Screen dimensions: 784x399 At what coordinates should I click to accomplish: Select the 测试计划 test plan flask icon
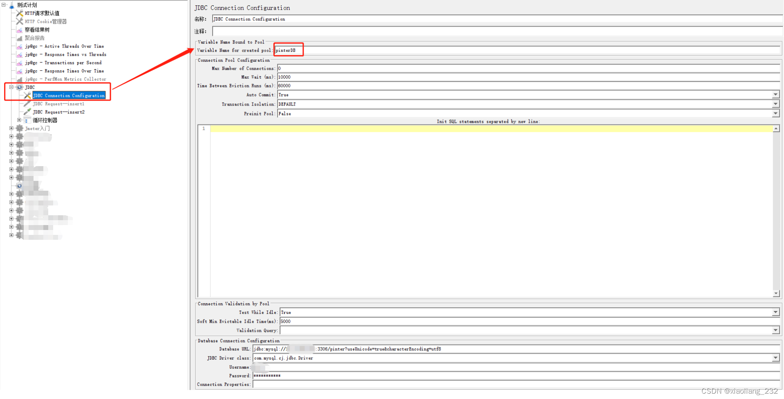click(11, 5)
